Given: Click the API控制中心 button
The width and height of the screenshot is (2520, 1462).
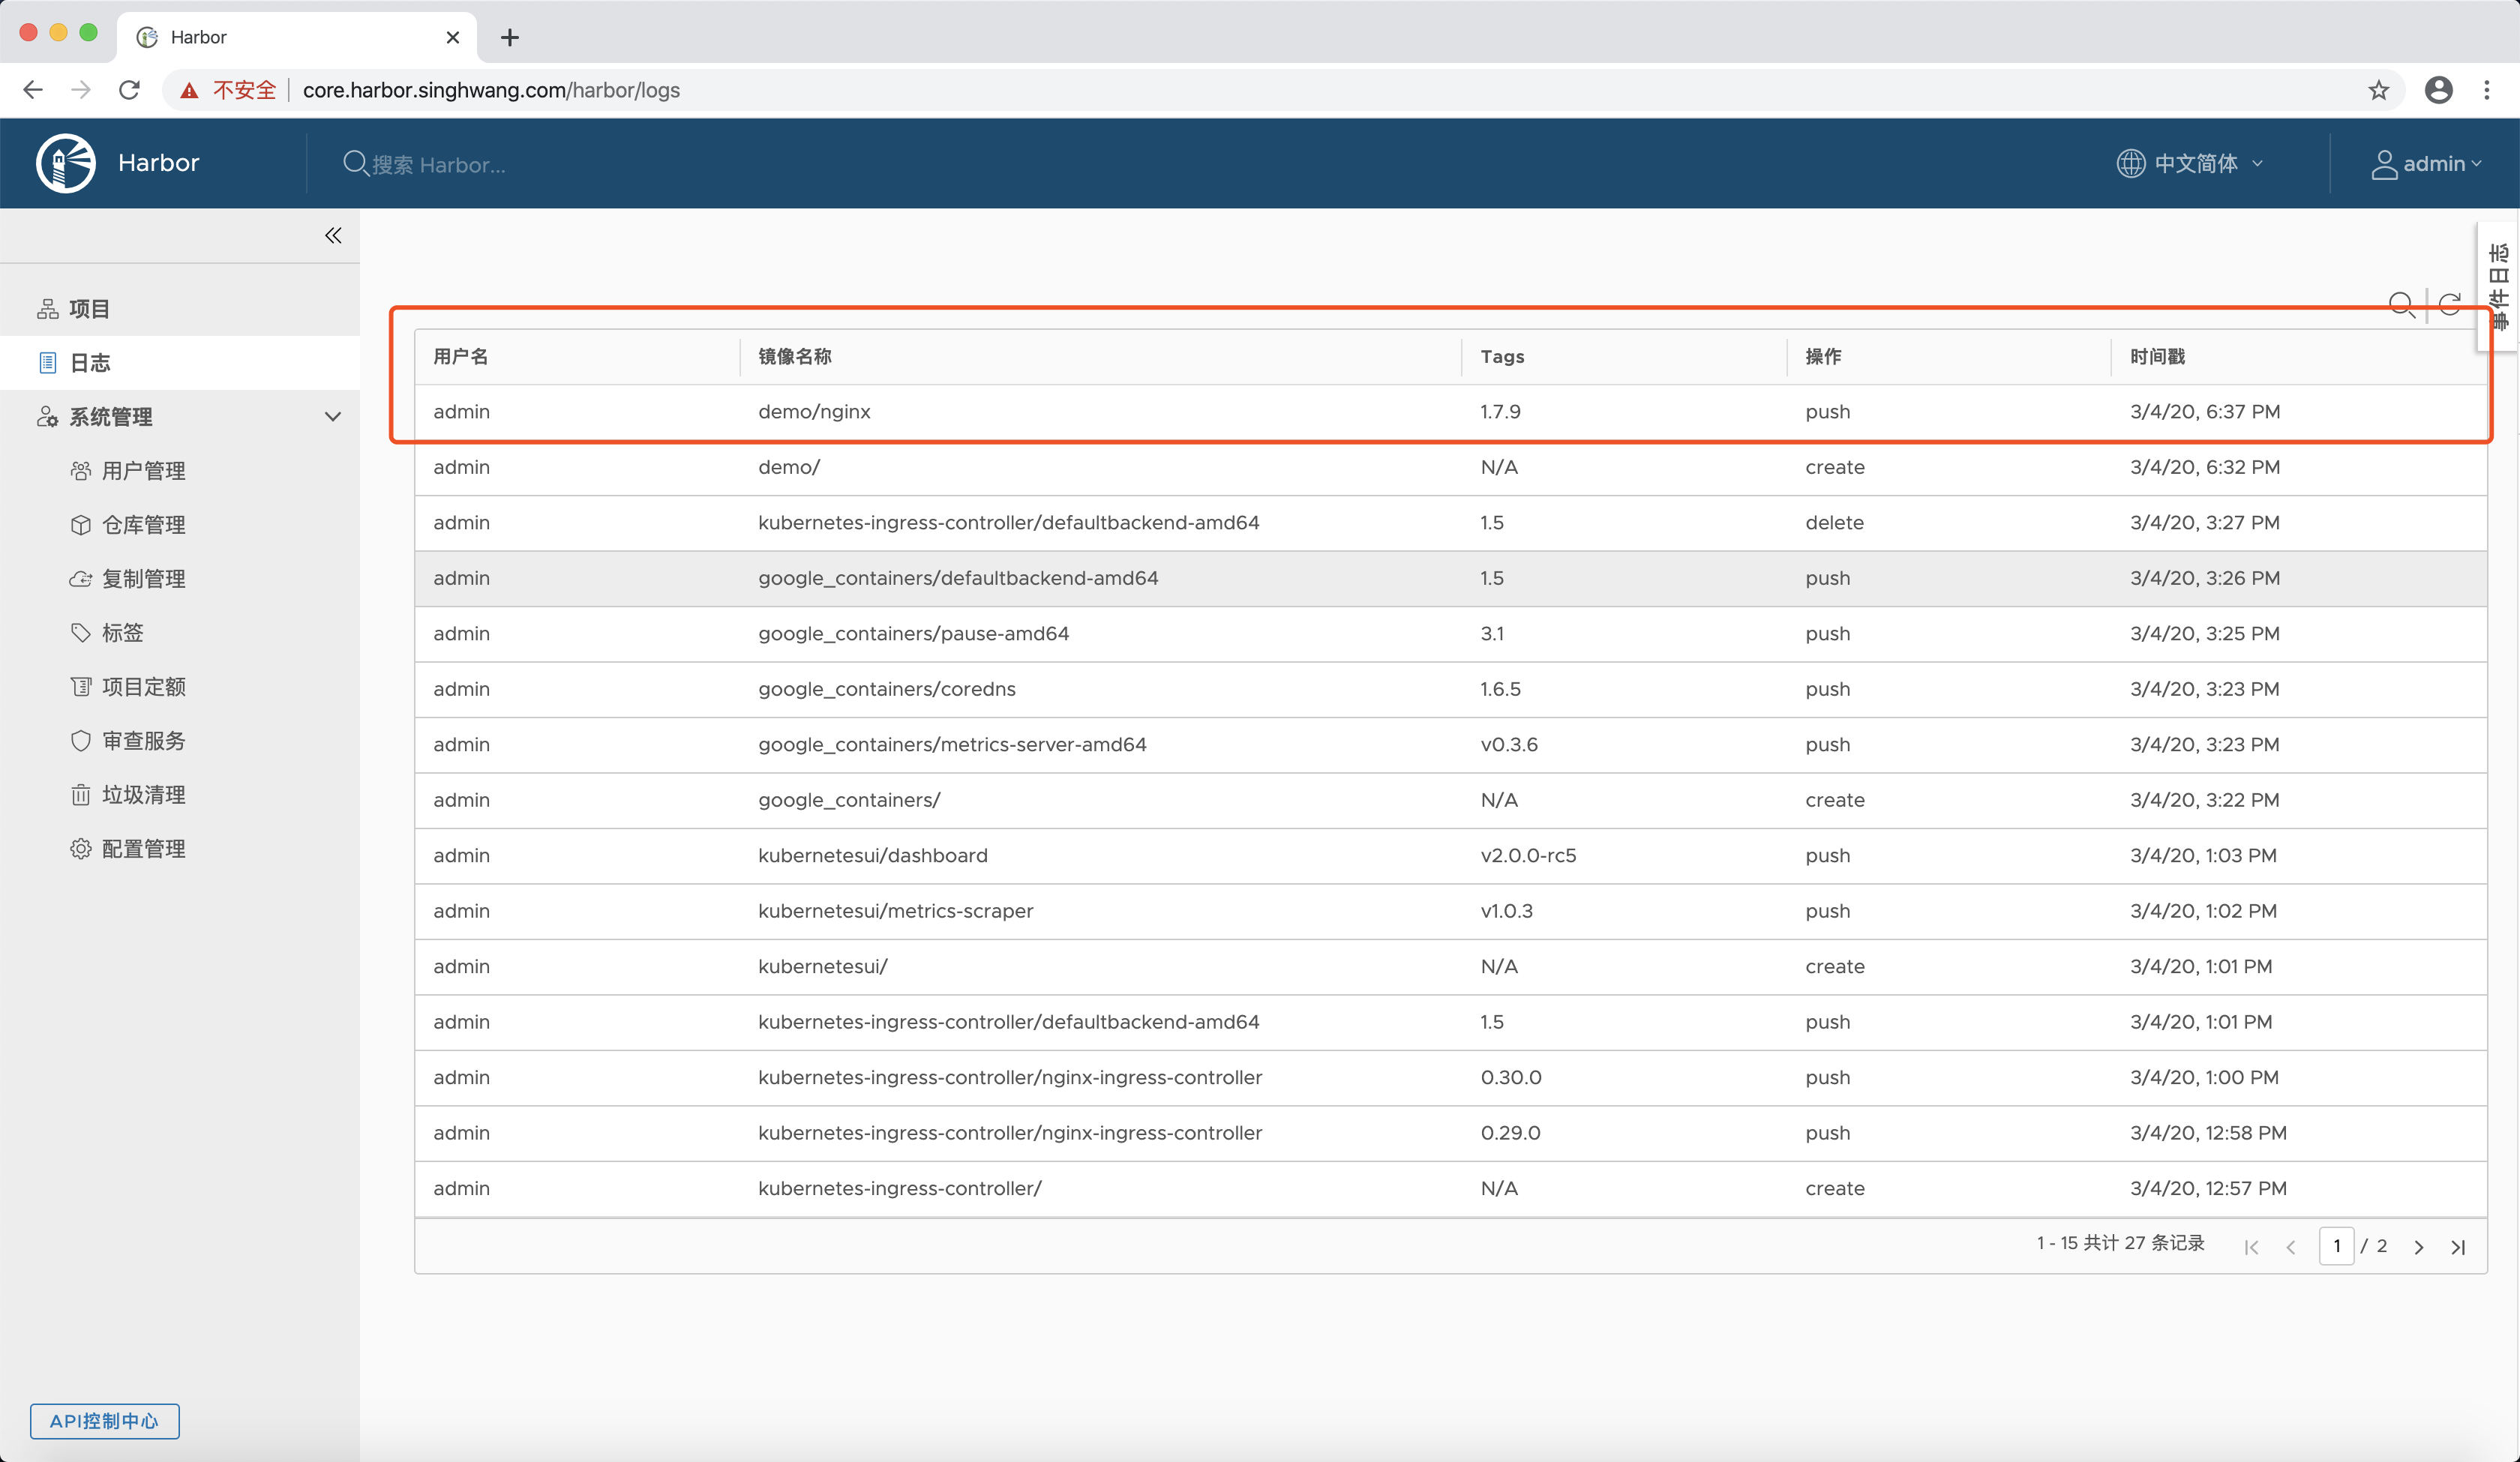Looking at the screenshot, I should point(104,1421).
